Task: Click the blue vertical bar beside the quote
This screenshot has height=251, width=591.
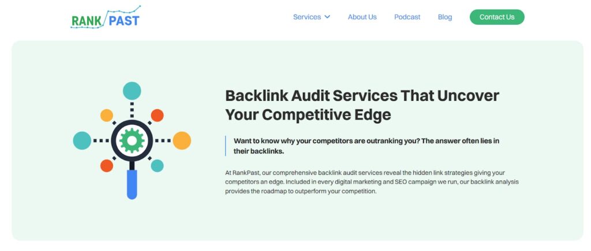Action: click(226, 146)
